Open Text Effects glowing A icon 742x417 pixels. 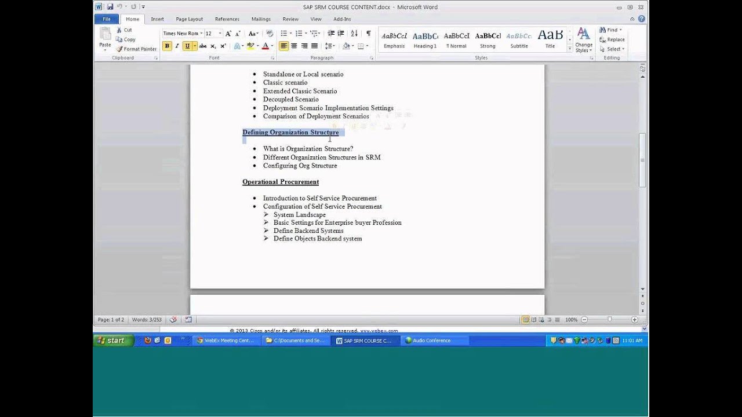pyautogui.click(x=238, y=46)
